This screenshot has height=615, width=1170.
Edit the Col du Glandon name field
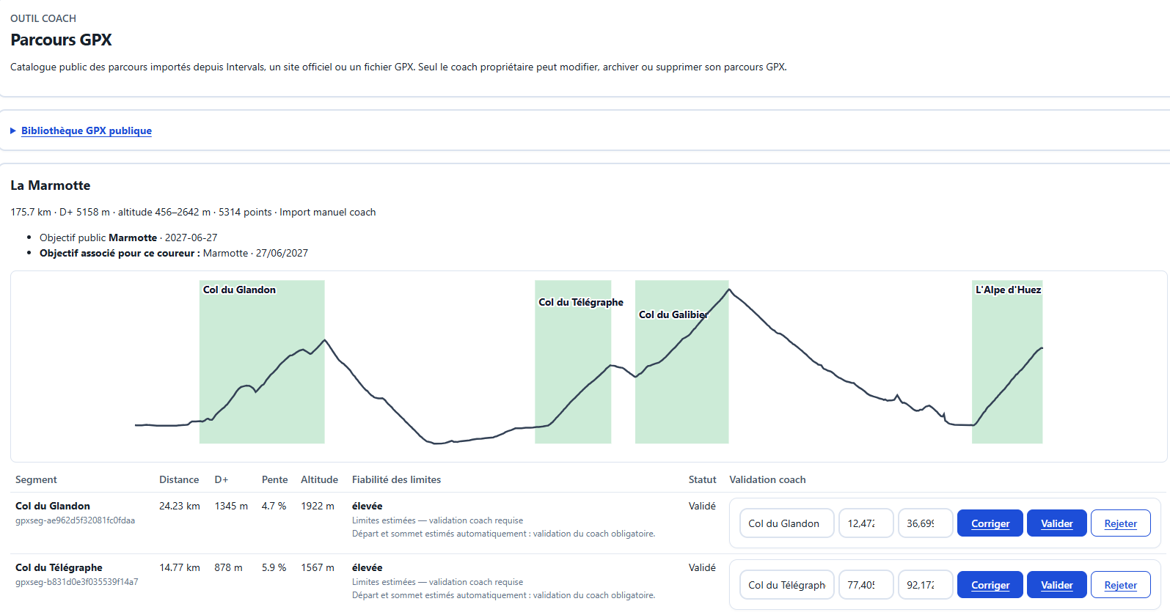point(787,523)
